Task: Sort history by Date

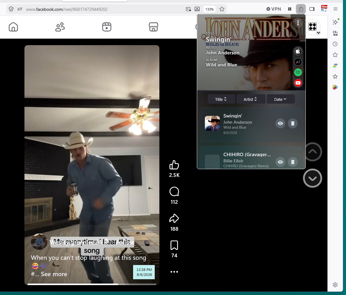Action: (x=281, y=99)
